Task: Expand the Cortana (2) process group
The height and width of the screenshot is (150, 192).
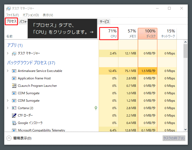Action: [7, 108]
